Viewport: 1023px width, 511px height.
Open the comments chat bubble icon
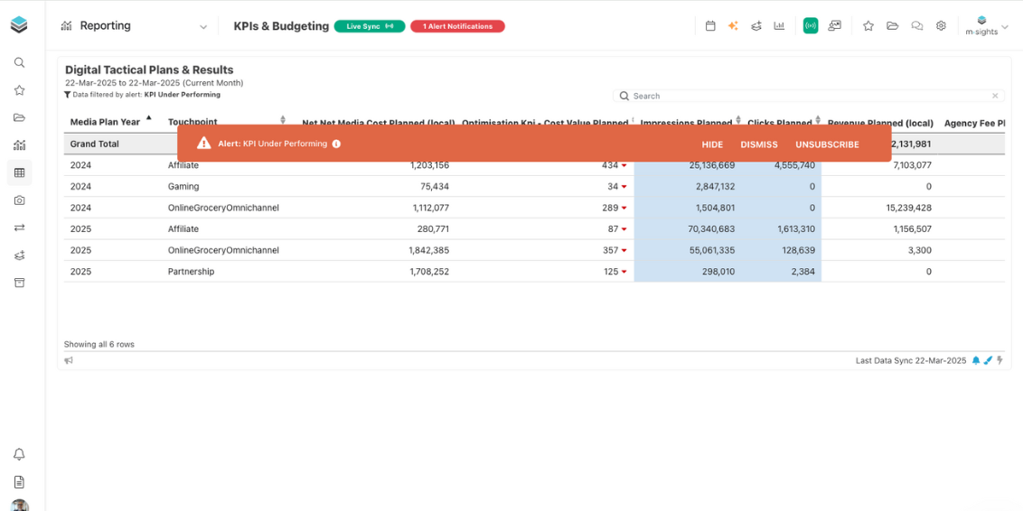point(916,26)
